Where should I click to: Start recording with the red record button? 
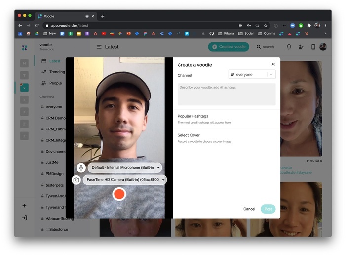pyautogui.click(x=119, y=194)
